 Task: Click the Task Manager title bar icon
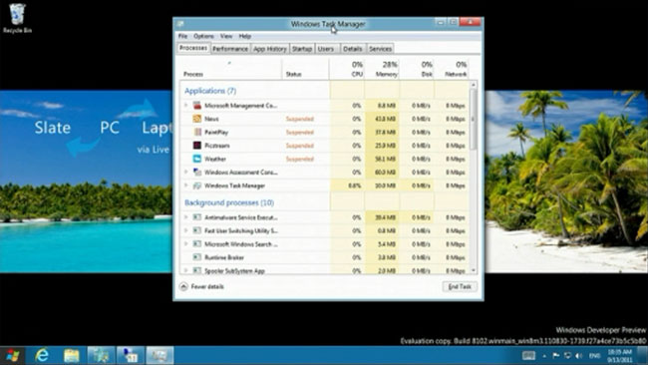click(x=180, y=24)
